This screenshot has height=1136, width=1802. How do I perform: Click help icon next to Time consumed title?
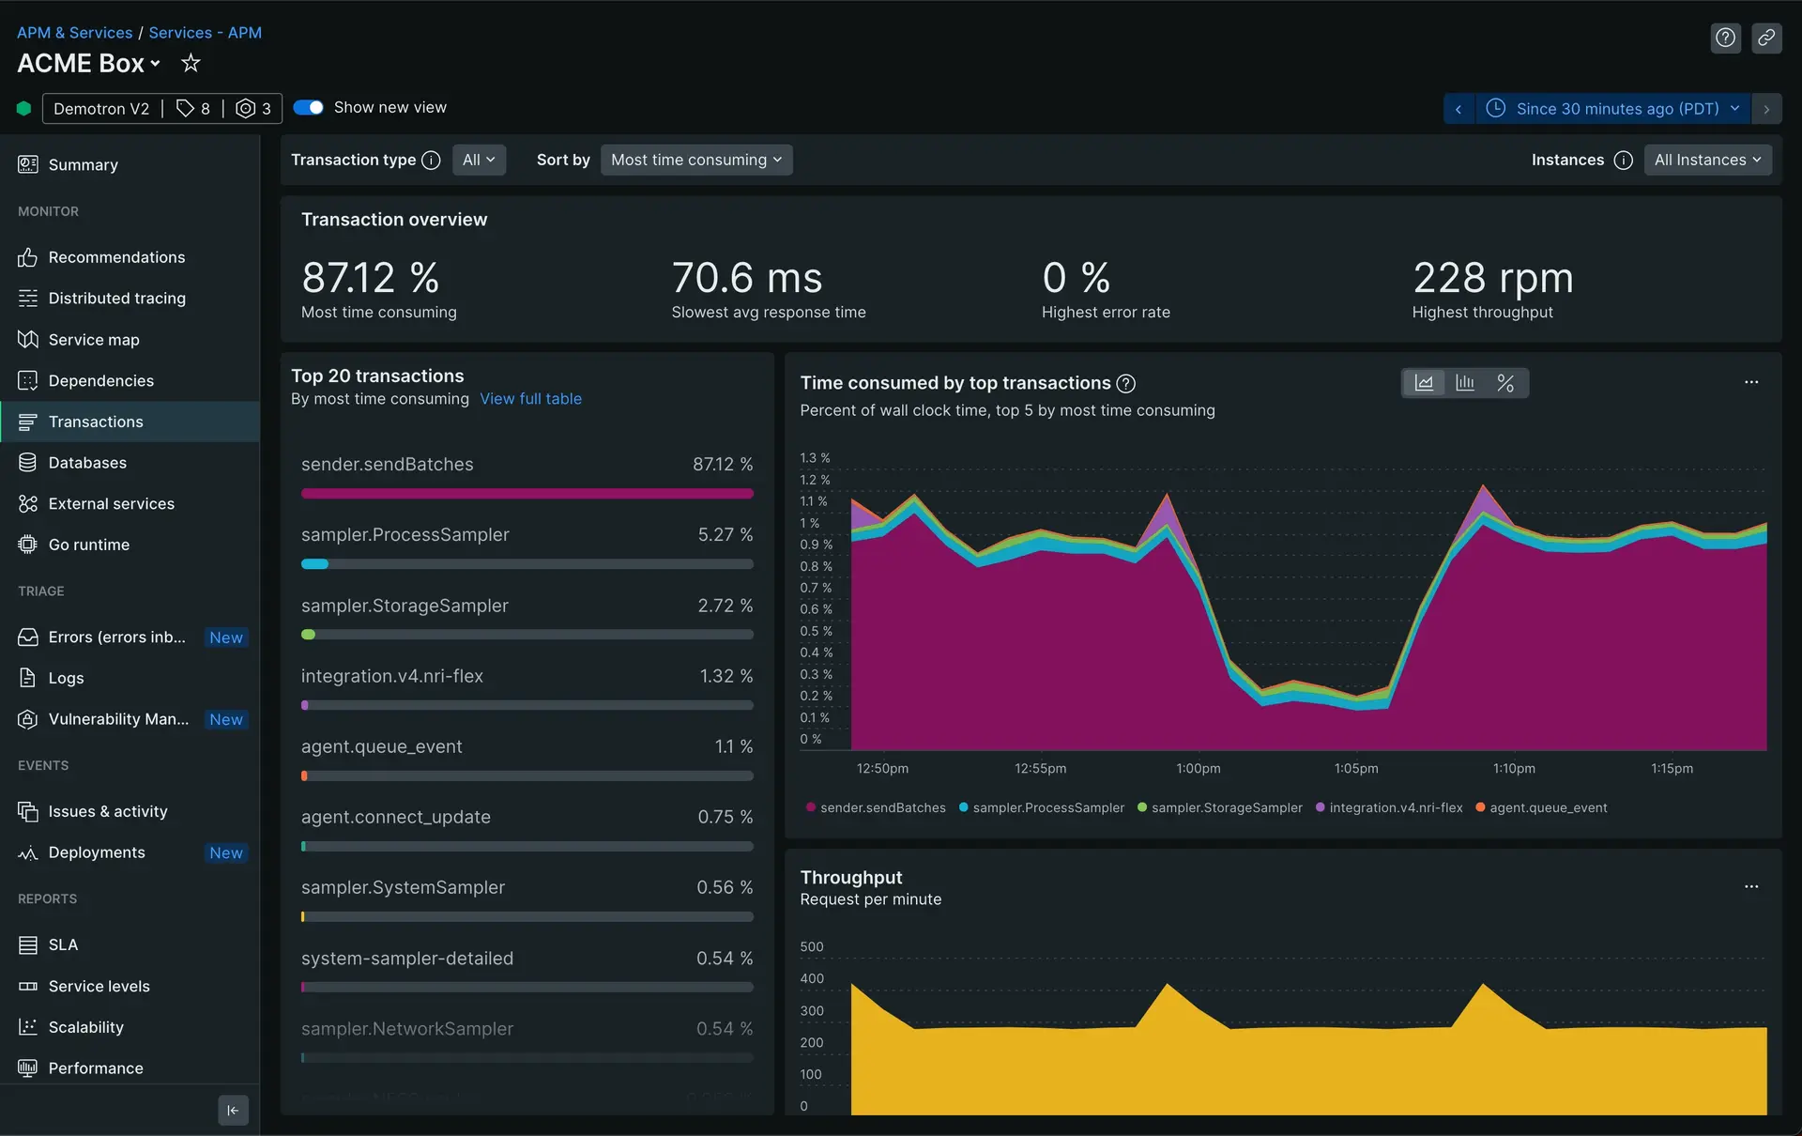click(x=1126, y=383)
